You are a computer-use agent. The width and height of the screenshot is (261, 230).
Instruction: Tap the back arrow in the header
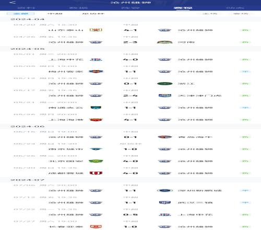tap(13, 3)
